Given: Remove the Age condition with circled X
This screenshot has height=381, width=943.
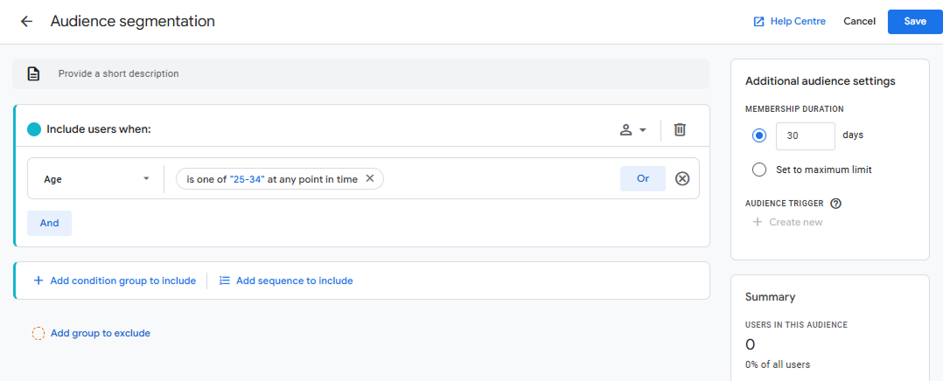Looking at the screenshot, I should click(682, 178).
